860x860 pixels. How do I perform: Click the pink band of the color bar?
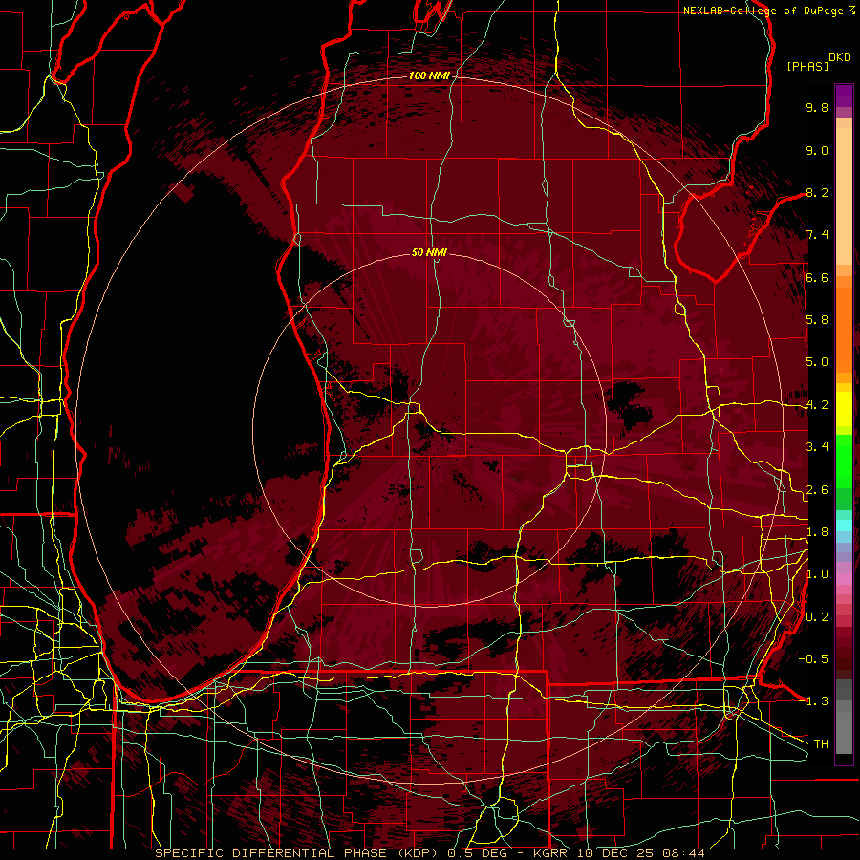844,579
